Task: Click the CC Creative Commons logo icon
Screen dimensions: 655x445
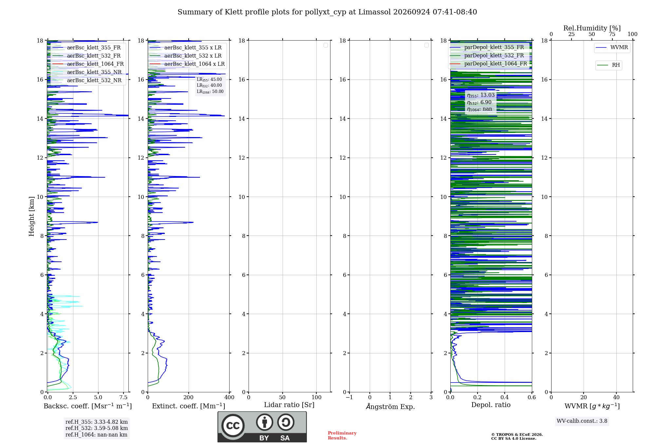Action: [x=233, y=425]
